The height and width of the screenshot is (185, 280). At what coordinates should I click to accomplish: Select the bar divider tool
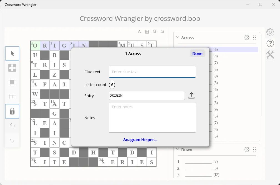[x=12, y=97]
